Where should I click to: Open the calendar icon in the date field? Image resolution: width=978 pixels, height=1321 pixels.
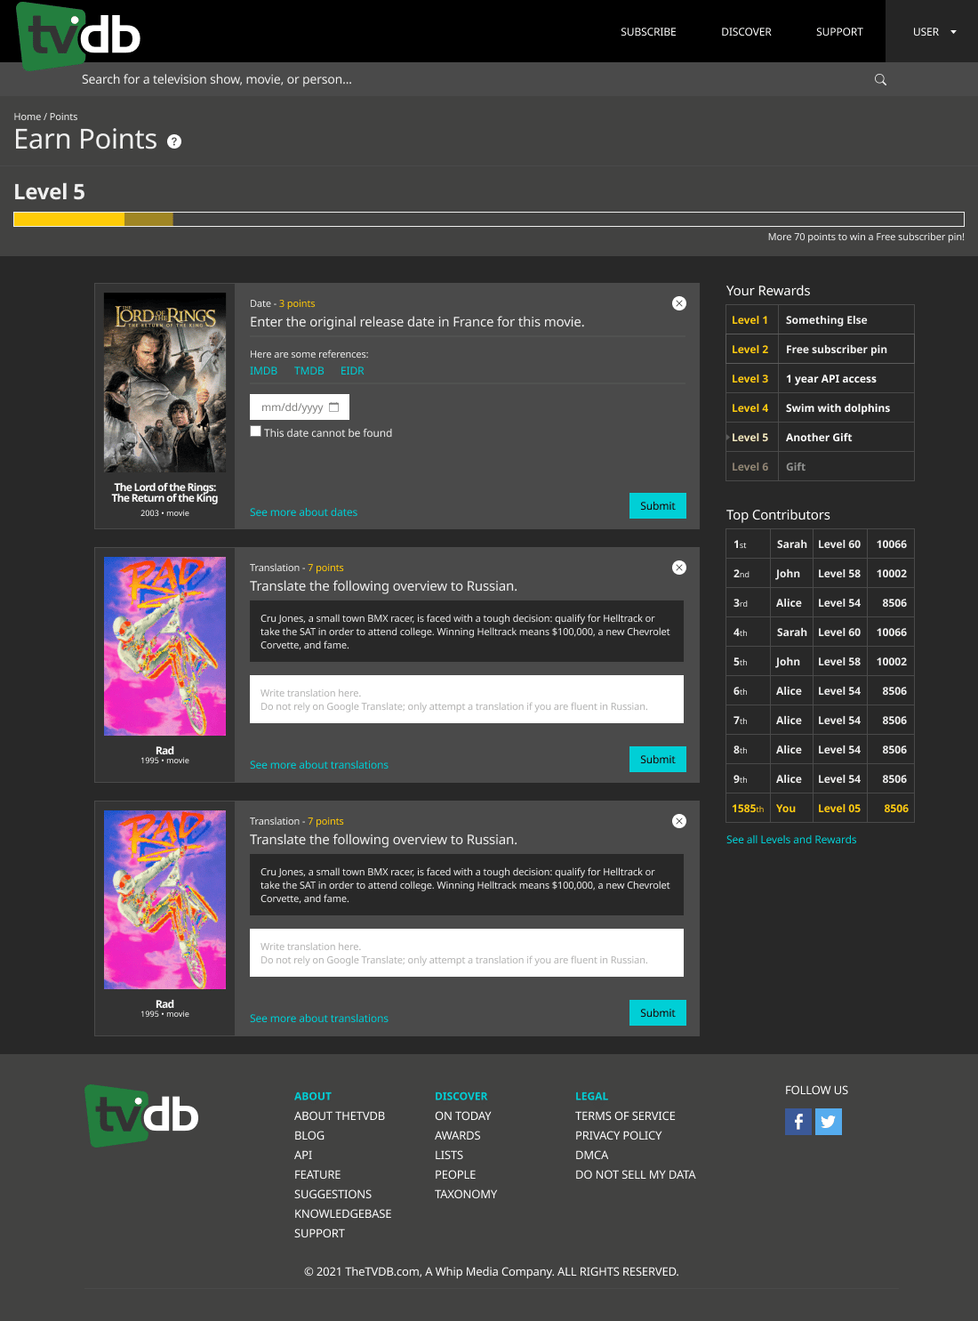[334, 406]
